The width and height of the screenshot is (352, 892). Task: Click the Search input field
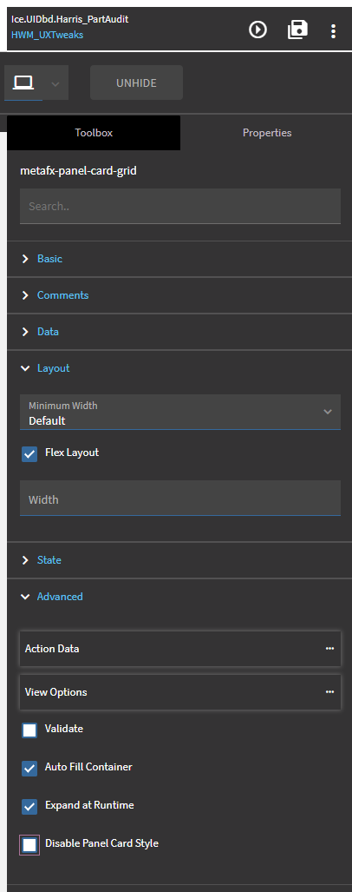coord(180,206)
